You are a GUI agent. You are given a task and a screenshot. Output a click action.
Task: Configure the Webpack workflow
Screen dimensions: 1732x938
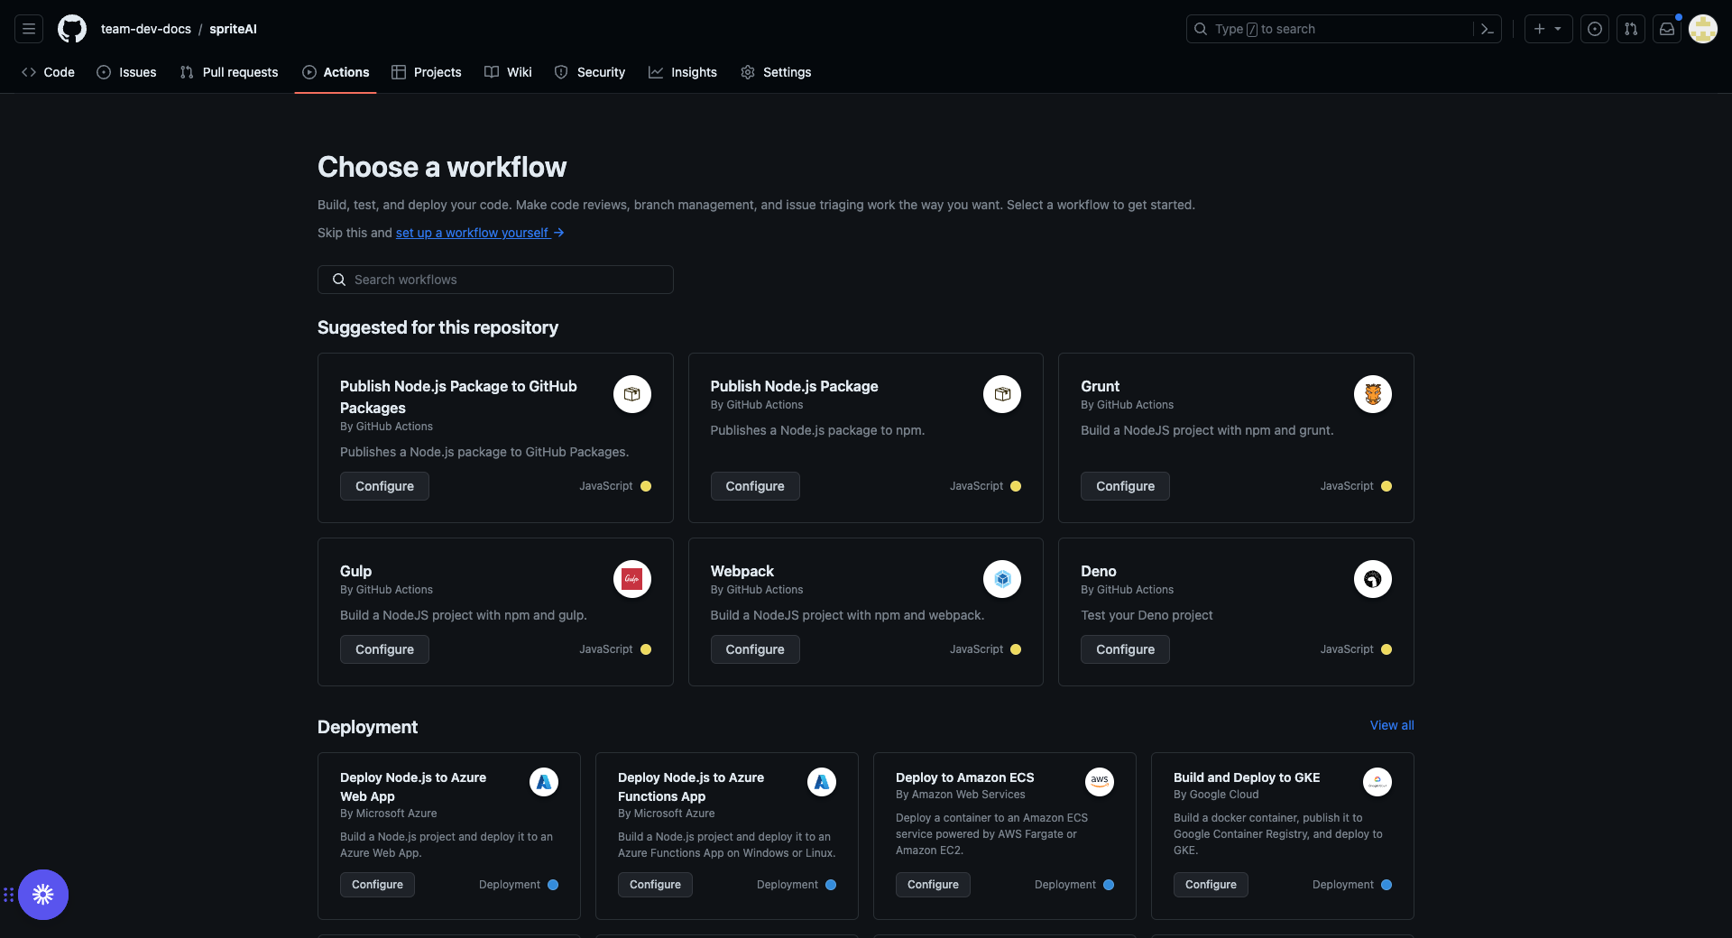[754, 649]
